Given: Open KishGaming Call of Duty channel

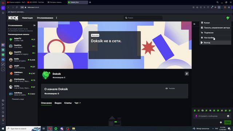Looking at the screenshot, I should tap(22, 80).
